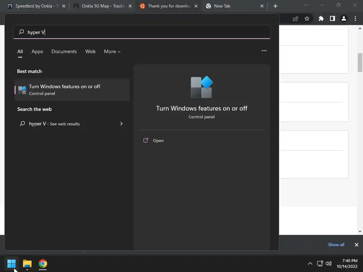Click the search box containing hyper V
Image resolution: width=363 pixels, height=272 pixels.
142,32
